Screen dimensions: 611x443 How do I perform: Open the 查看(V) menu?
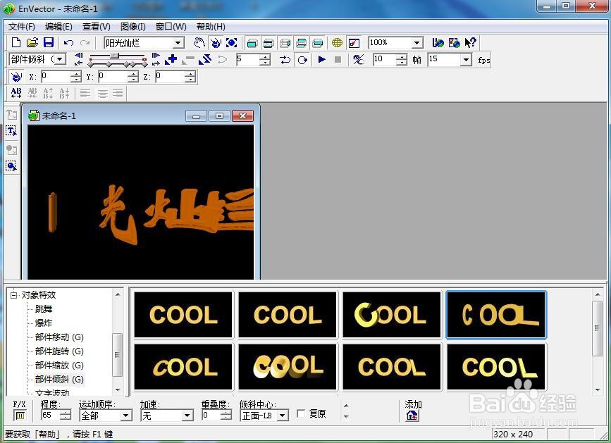tap(97, 27)
